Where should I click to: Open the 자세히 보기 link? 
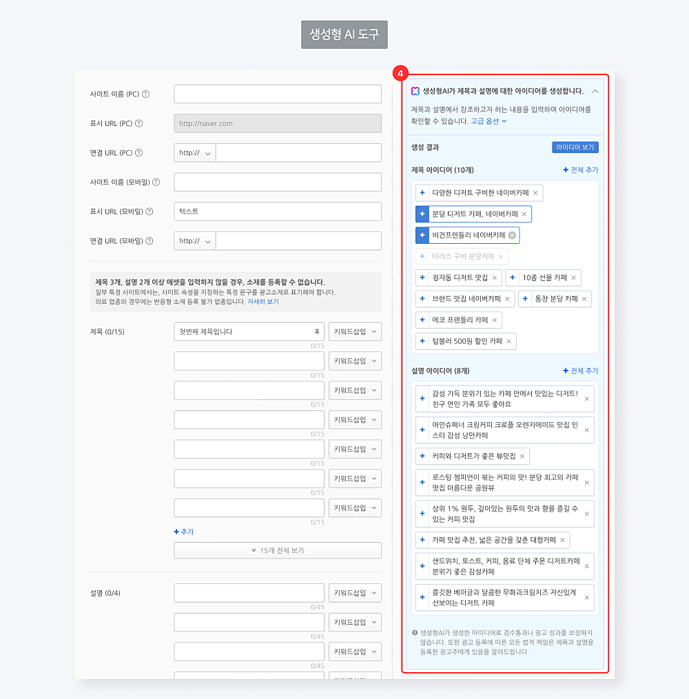point(263,302)
